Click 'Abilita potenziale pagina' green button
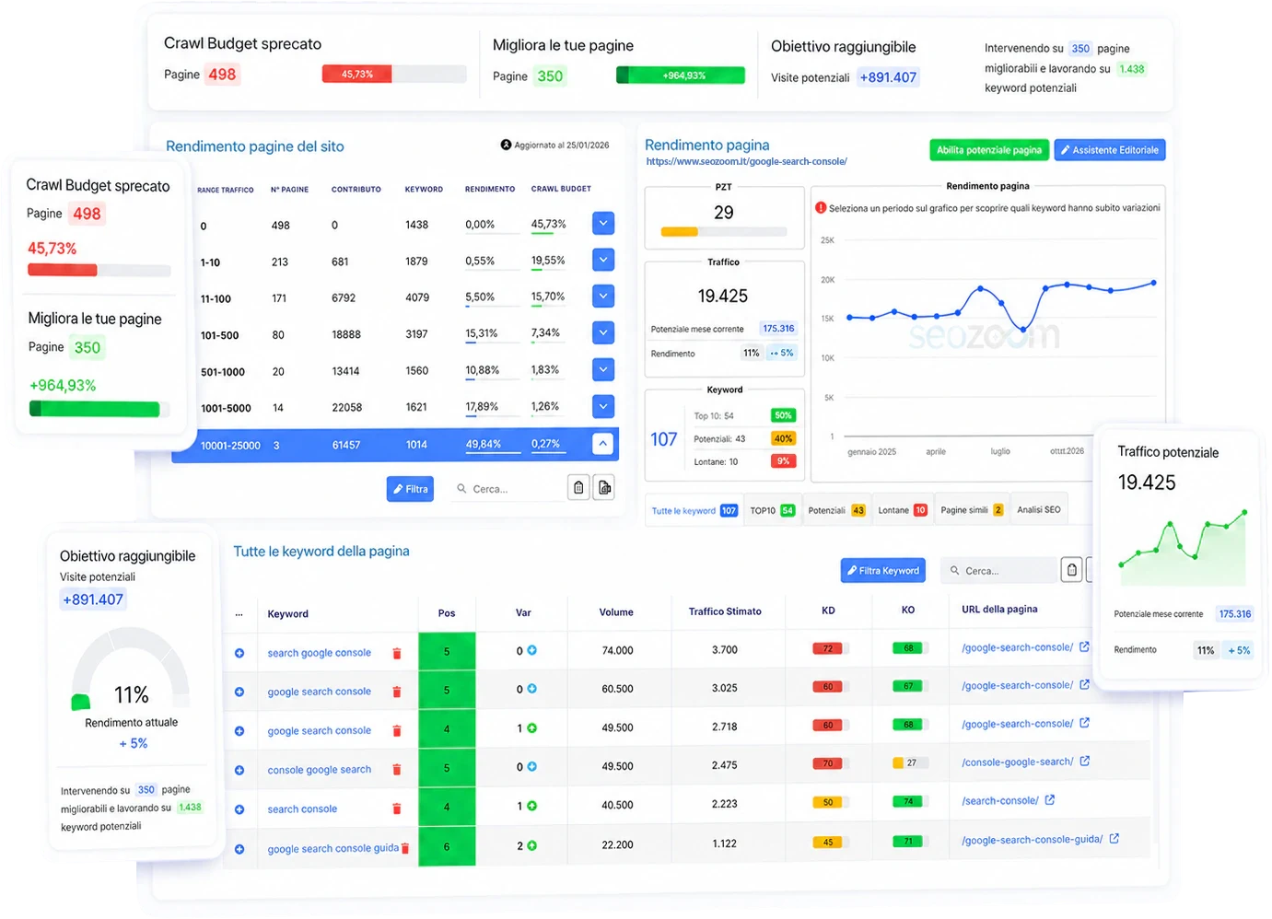The width and height of the screenshot is (1272, 919). 989,150
